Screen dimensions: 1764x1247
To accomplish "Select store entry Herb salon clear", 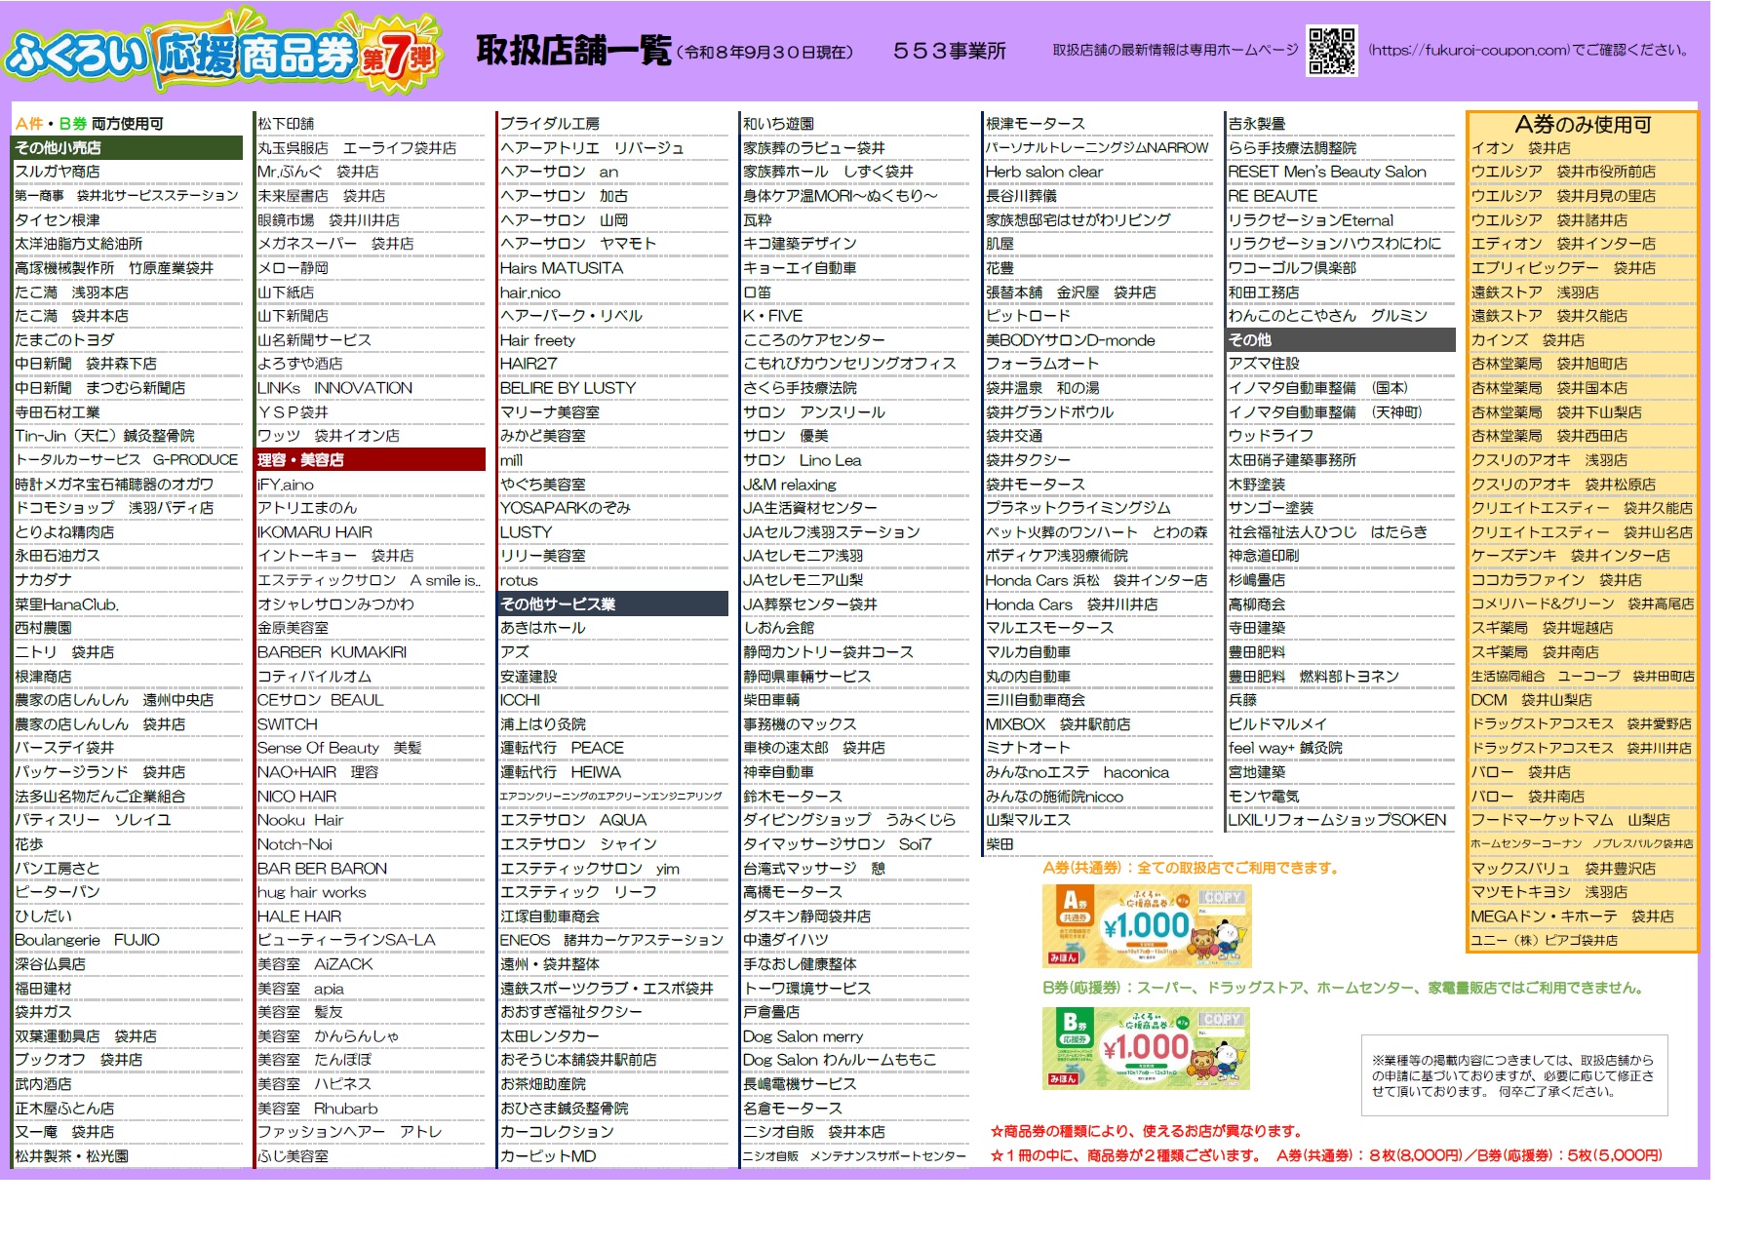I will coord(1044,172).
